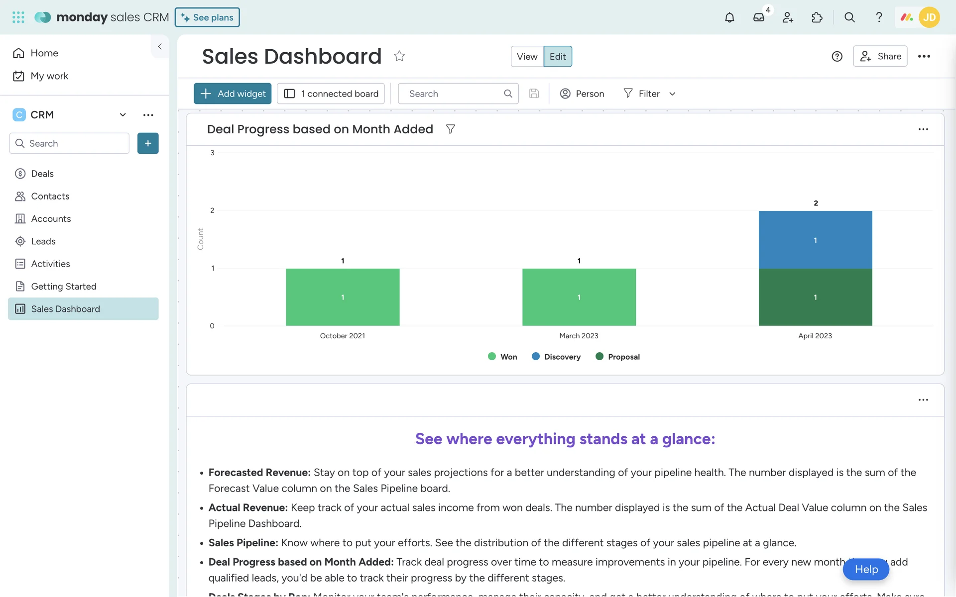Open the apps puzzle piece icon
Viewport: 956px width, 597px height.
click(817, 17)
